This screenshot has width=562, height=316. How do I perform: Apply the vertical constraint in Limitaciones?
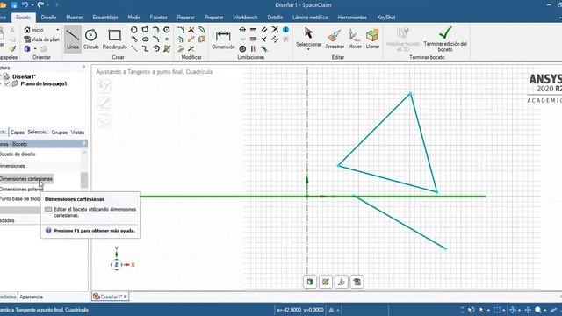253,48
